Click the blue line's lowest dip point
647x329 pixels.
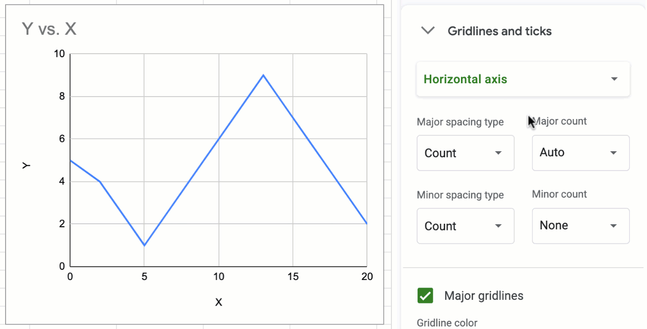[x=145, y=245]
